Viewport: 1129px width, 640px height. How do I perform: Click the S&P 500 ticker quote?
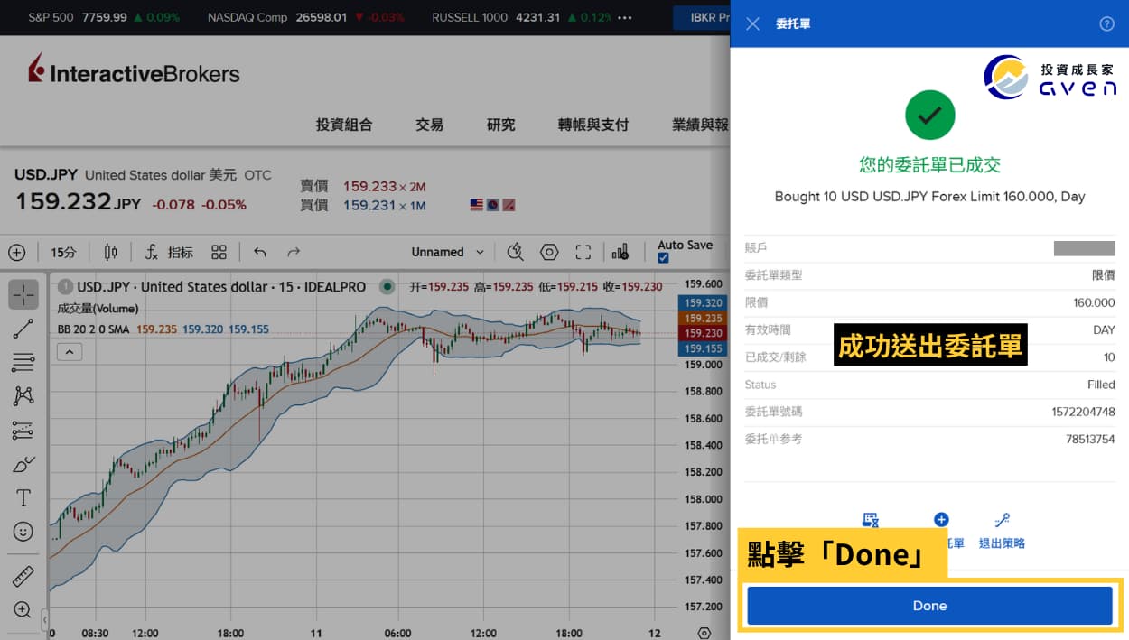coord(104,17)
